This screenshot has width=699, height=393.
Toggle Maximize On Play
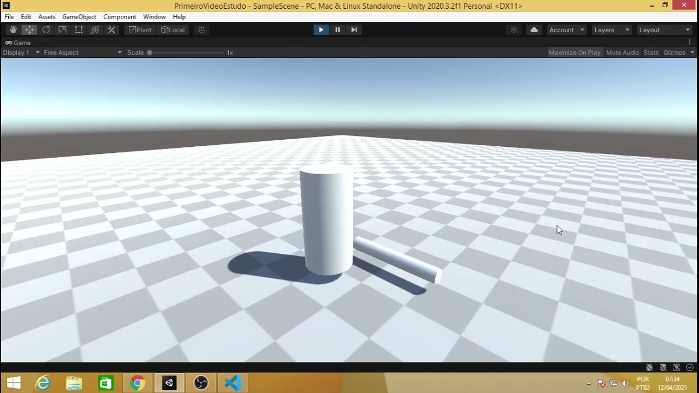click(x=574, y=52)
